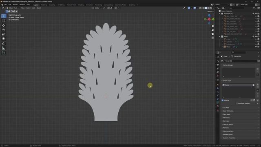
Task: Click the blue Z axis gizmo dot
Action: pyautogui.click(x=209, y=15)
